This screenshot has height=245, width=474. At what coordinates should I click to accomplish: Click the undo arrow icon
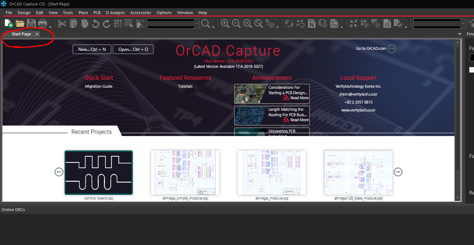pos(96,24)
